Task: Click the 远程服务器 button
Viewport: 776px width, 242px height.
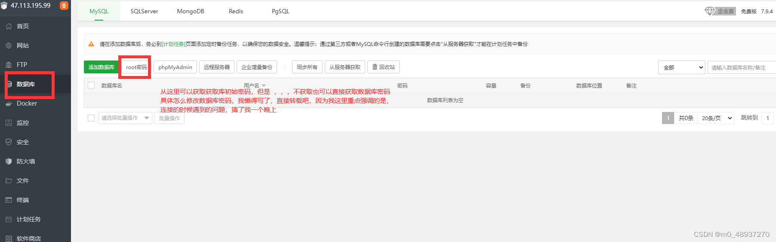Action: pos(217,67)
